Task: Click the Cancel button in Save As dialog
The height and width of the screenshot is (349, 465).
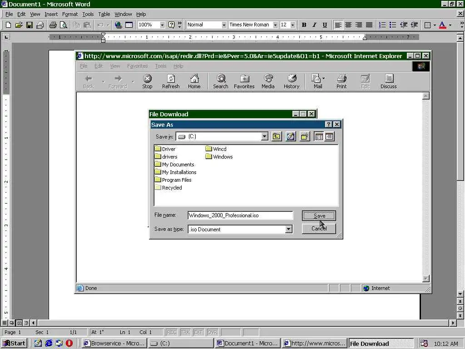Action: tap(319, 229)
